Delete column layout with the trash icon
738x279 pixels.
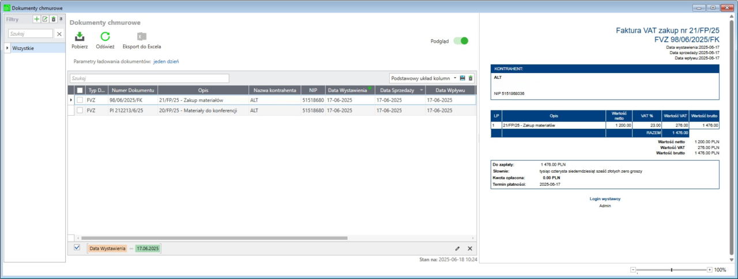tap(470, 78)
